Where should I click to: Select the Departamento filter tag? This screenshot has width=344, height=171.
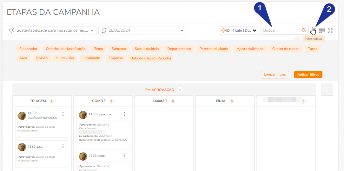tap(179, 49)
